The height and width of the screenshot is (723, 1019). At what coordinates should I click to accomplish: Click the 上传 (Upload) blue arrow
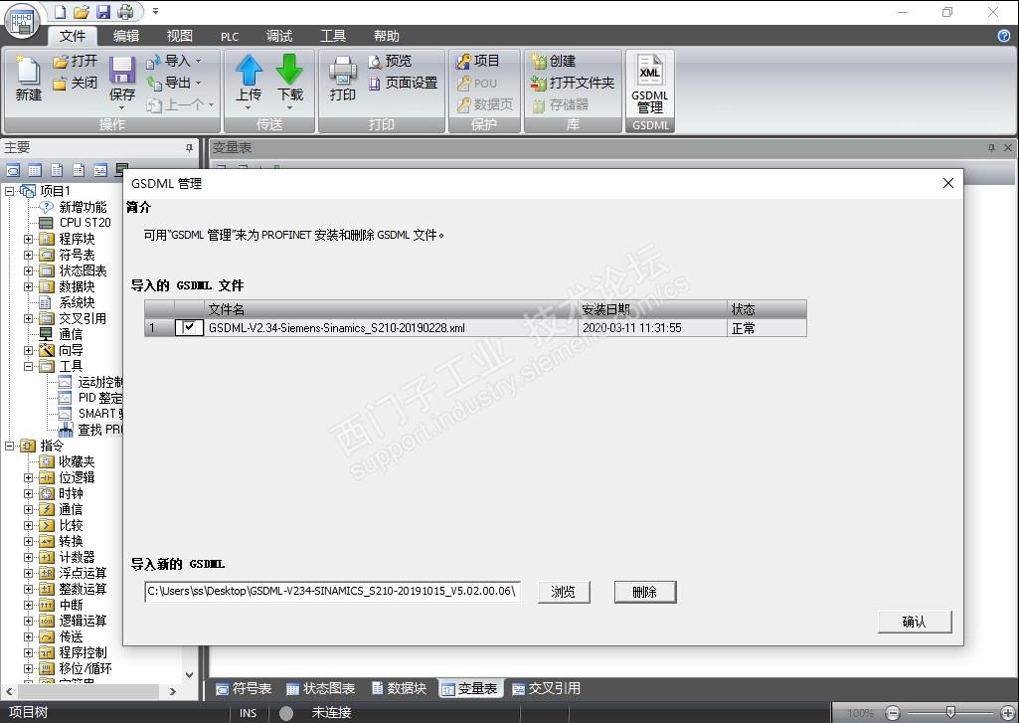pyautogui.click(x=249, y=70)
